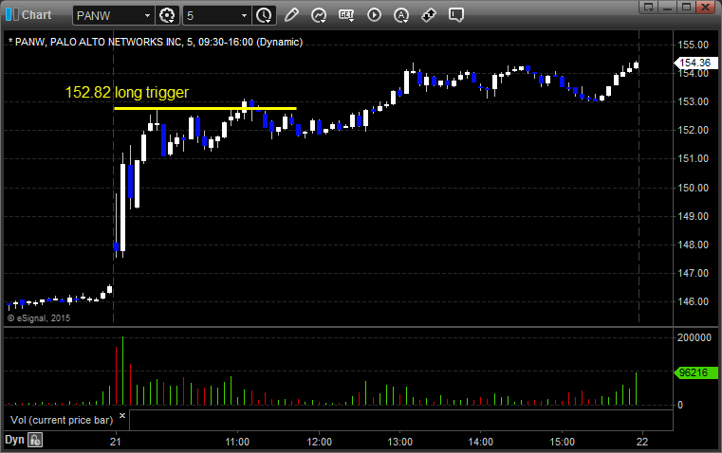Select the pencil drawing tools icon
This screenshot has height=453, width=722.
pos(291,15)
